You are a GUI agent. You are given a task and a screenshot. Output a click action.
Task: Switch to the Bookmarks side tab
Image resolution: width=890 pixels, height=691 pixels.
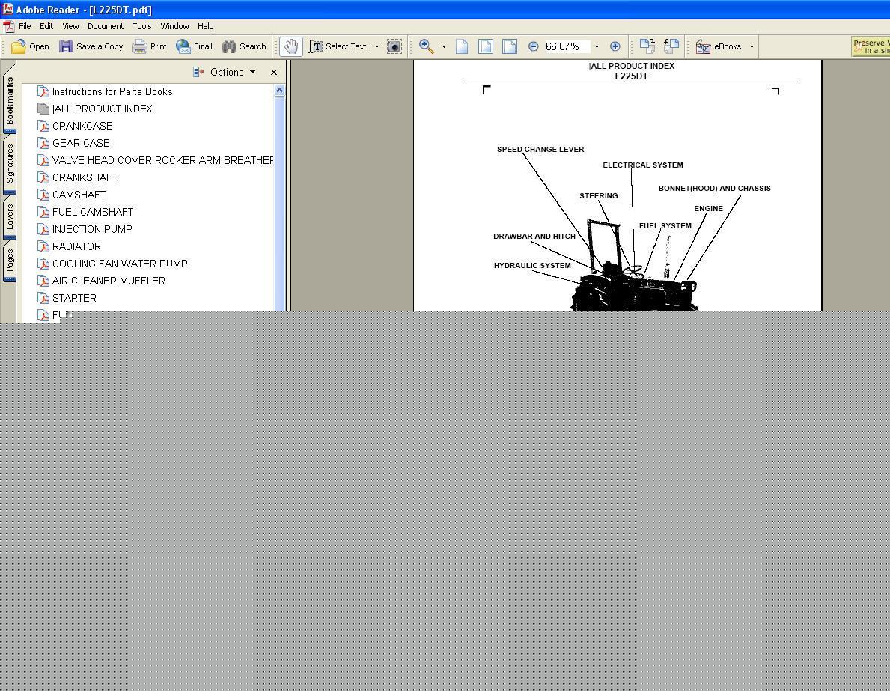(10, 100)
